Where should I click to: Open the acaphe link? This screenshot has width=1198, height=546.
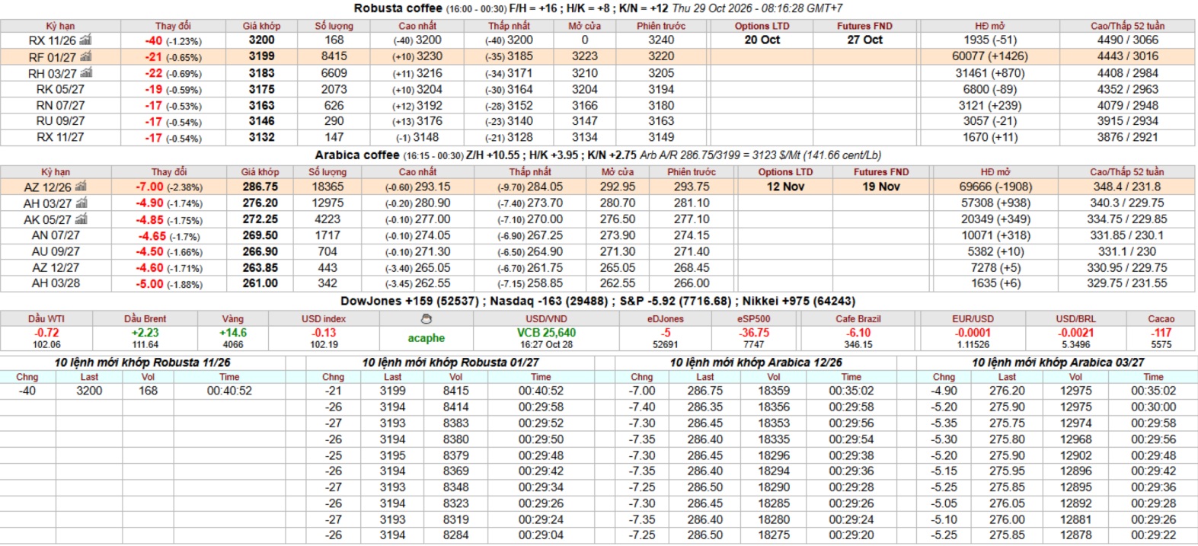426,338
